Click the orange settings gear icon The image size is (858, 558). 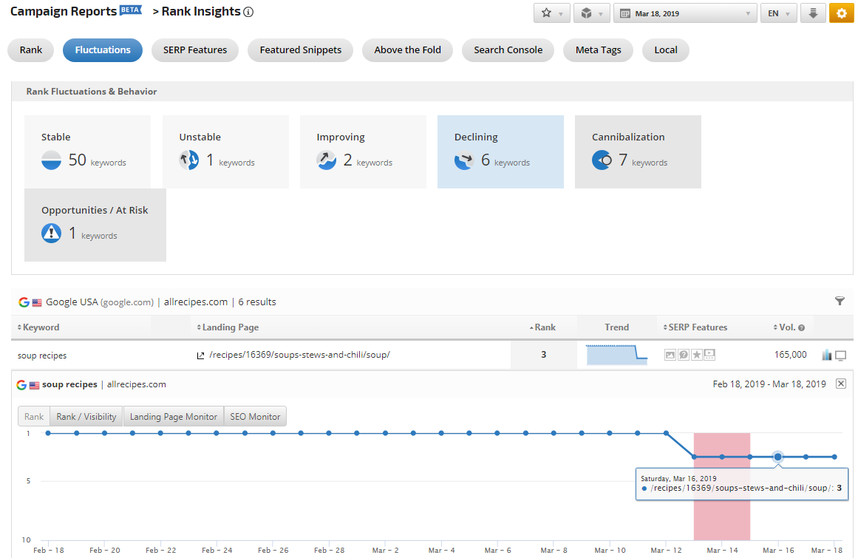click(x=841, y=13)
